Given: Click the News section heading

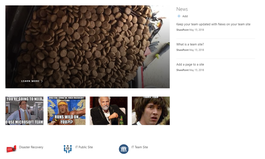Looking at the screenshot, I should (x=182, y=9).
